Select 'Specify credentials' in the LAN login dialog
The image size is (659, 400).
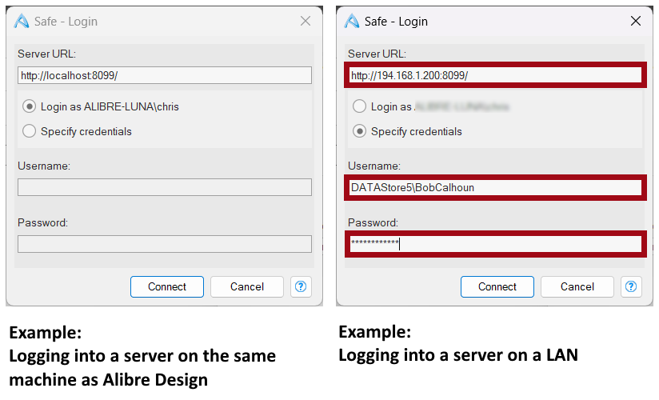[360, 131]
